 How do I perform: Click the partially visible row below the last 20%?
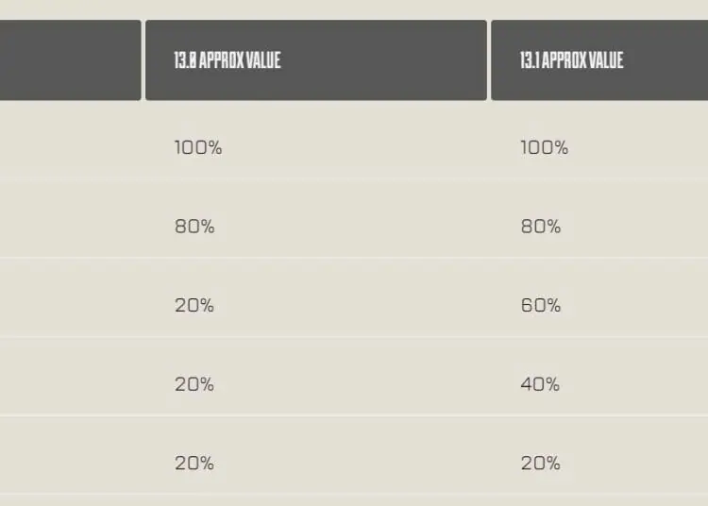pyautogui.click(x=354, y=501)
